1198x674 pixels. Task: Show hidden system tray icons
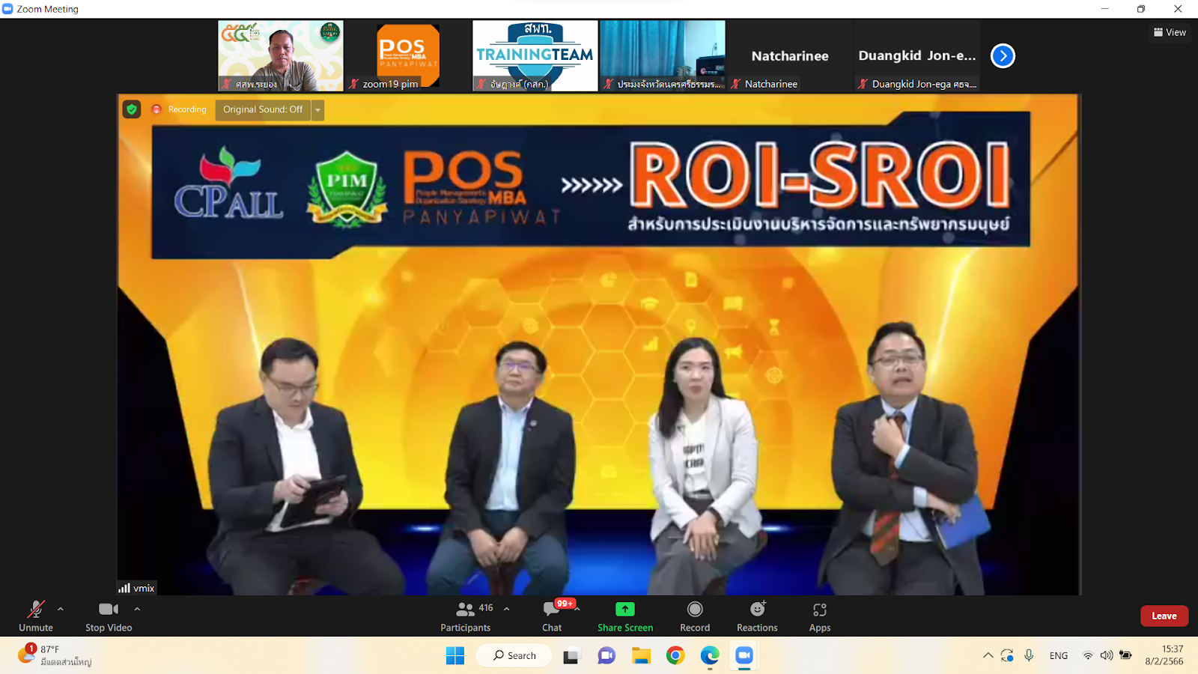click(988, 655)
